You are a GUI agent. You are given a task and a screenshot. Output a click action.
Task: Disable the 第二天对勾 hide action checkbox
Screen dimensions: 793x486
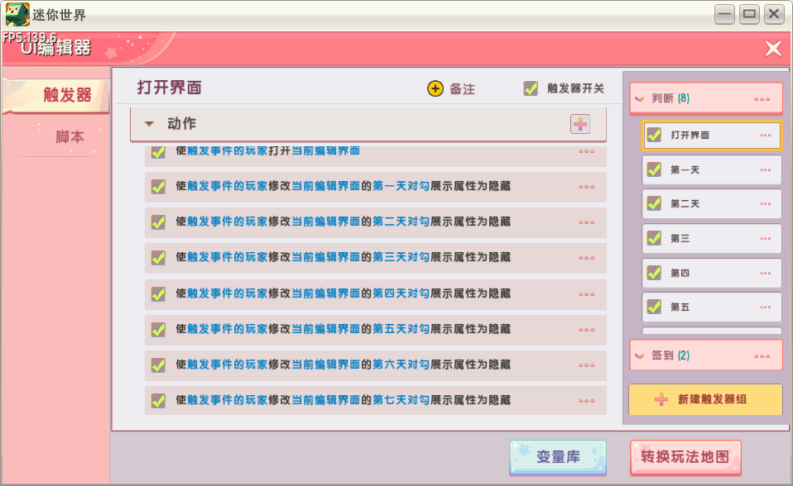point(158,222)
